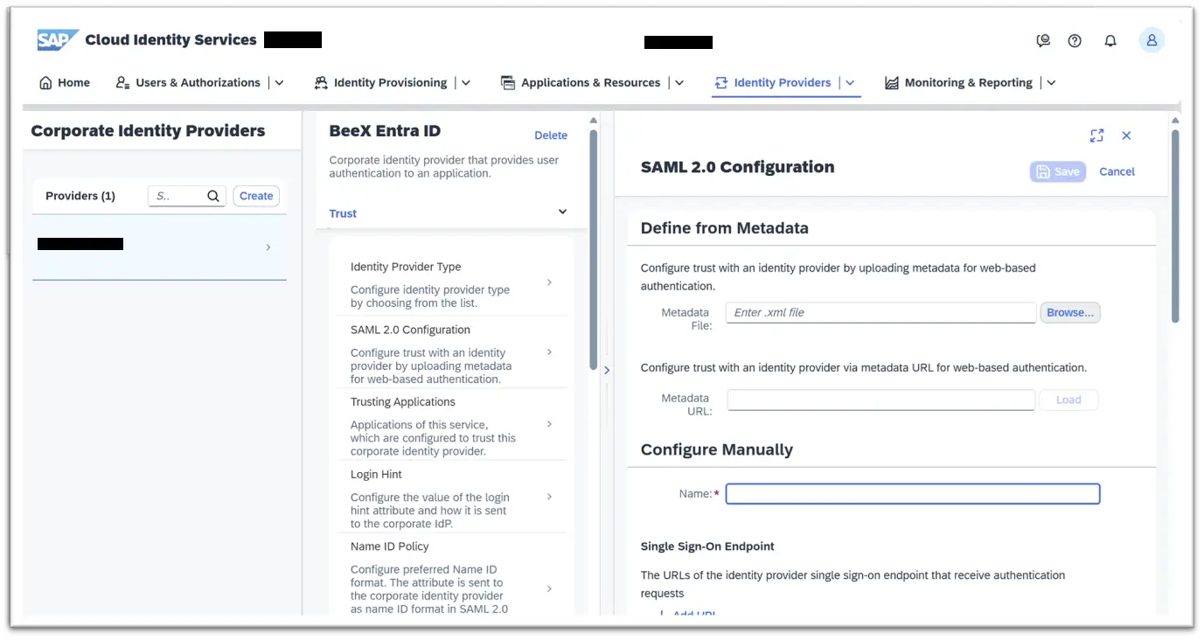The image size is (1204, 640).
Task: Open the user profile avatar
Action: pos(1152,40)
